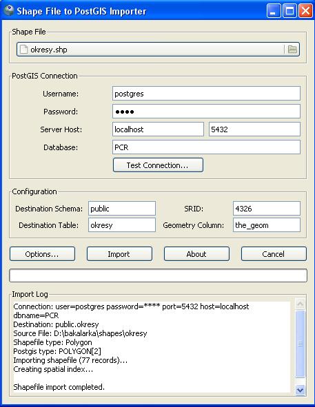The image size is (315, 407).
Task: Test the PostGIS connection
Action: (158, 165)
